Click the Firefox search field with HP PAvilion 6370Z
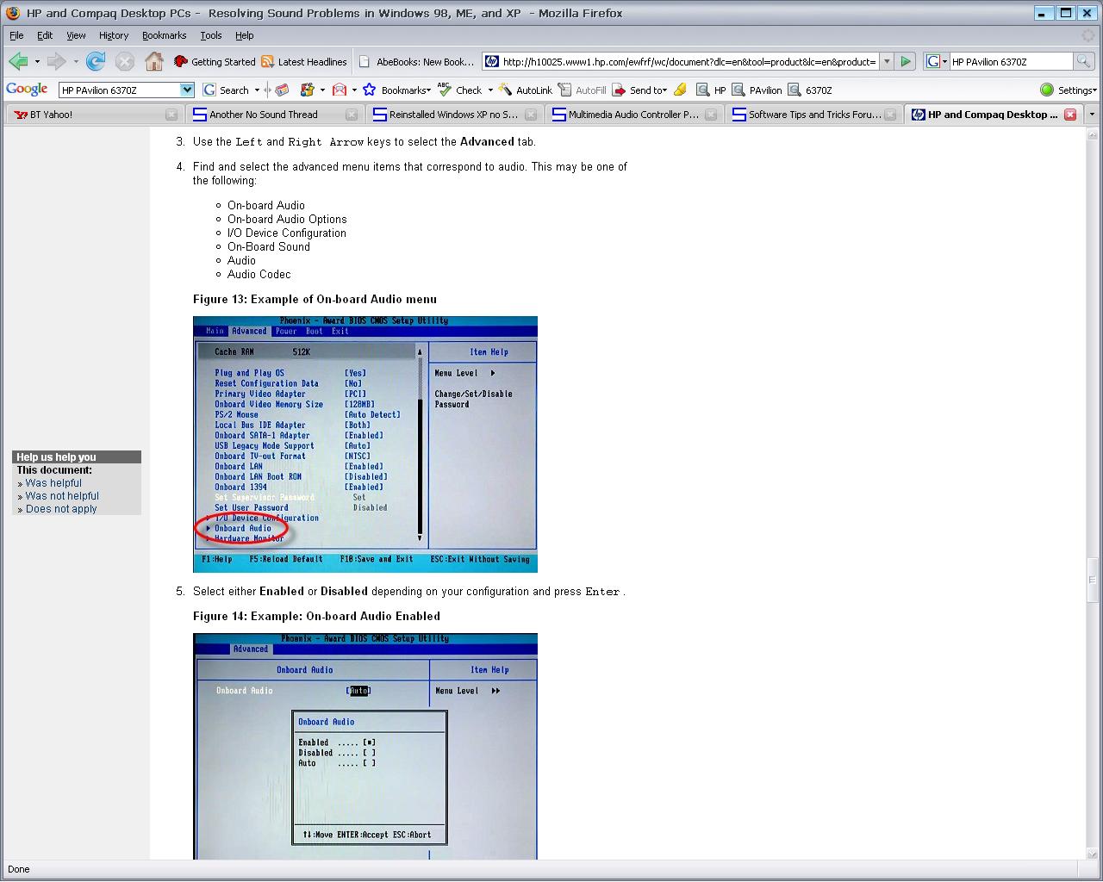Image resolution: width=1103 pixels, height=882 pixels. [x=1011, y=61]
